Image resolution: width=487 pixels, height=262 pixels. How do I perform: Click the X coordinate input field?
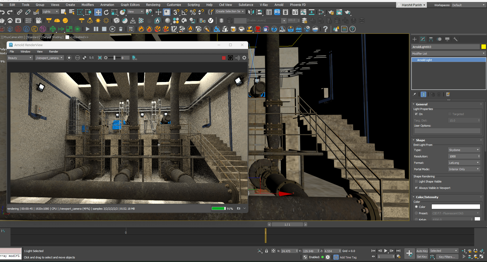(x=288, y=251)
